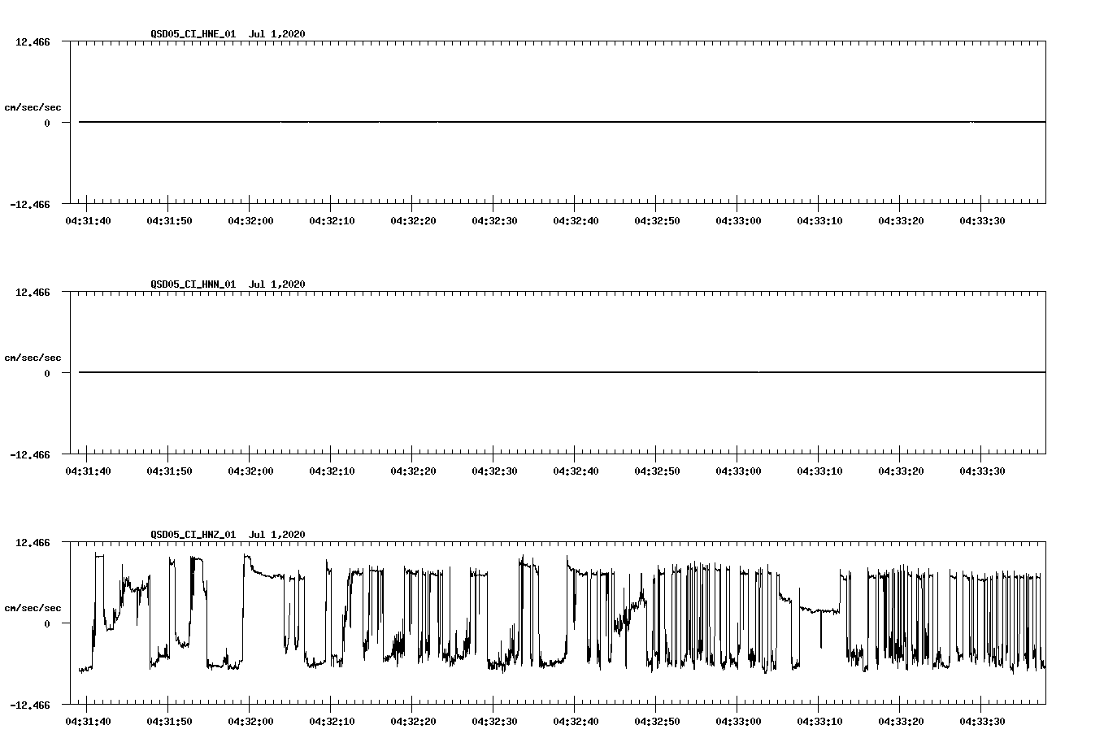Click 04:33:00 time label under HNE plot

click(x=738, y=221)
